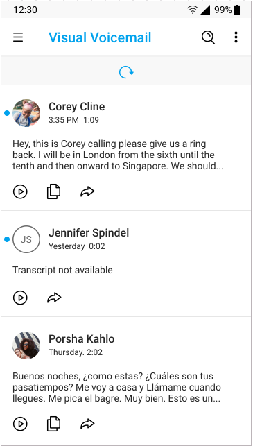Tap the blue refresh icon
Image resolution: width=253 pixels, height=446 pixels.
click(x=126, y=72)
